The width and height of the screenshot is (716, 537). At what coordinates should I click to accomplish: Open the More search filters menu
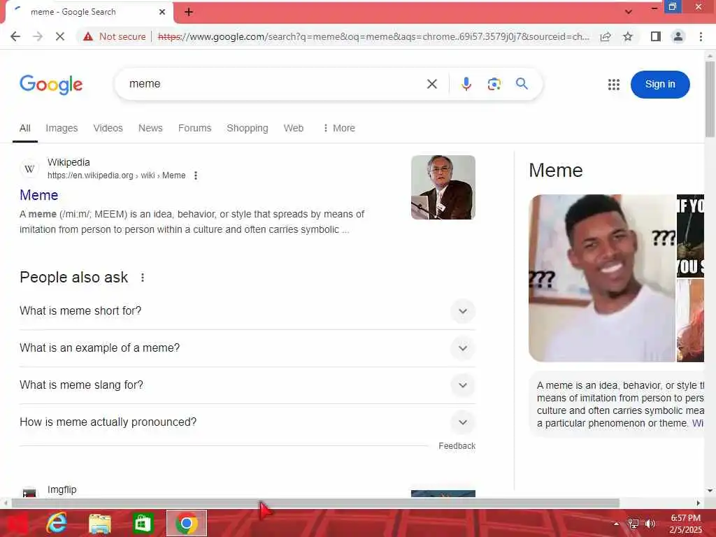(x=339, y=129)
